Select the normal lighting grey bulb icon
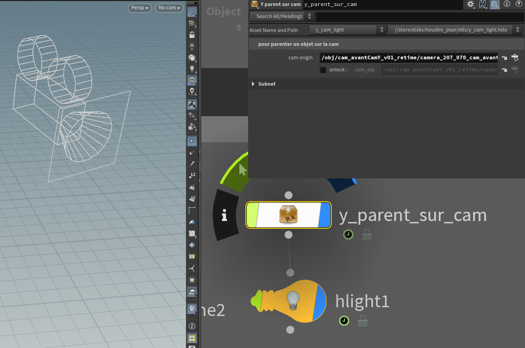Image resolution: width=525 pixels, height=348 pixels. 192,69
